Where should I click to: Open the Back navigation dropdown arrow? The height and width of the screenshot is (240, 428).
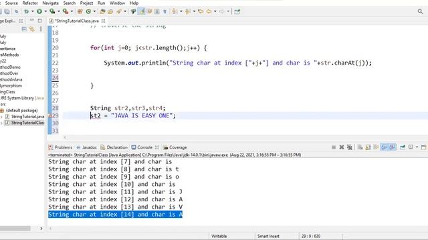215,11
